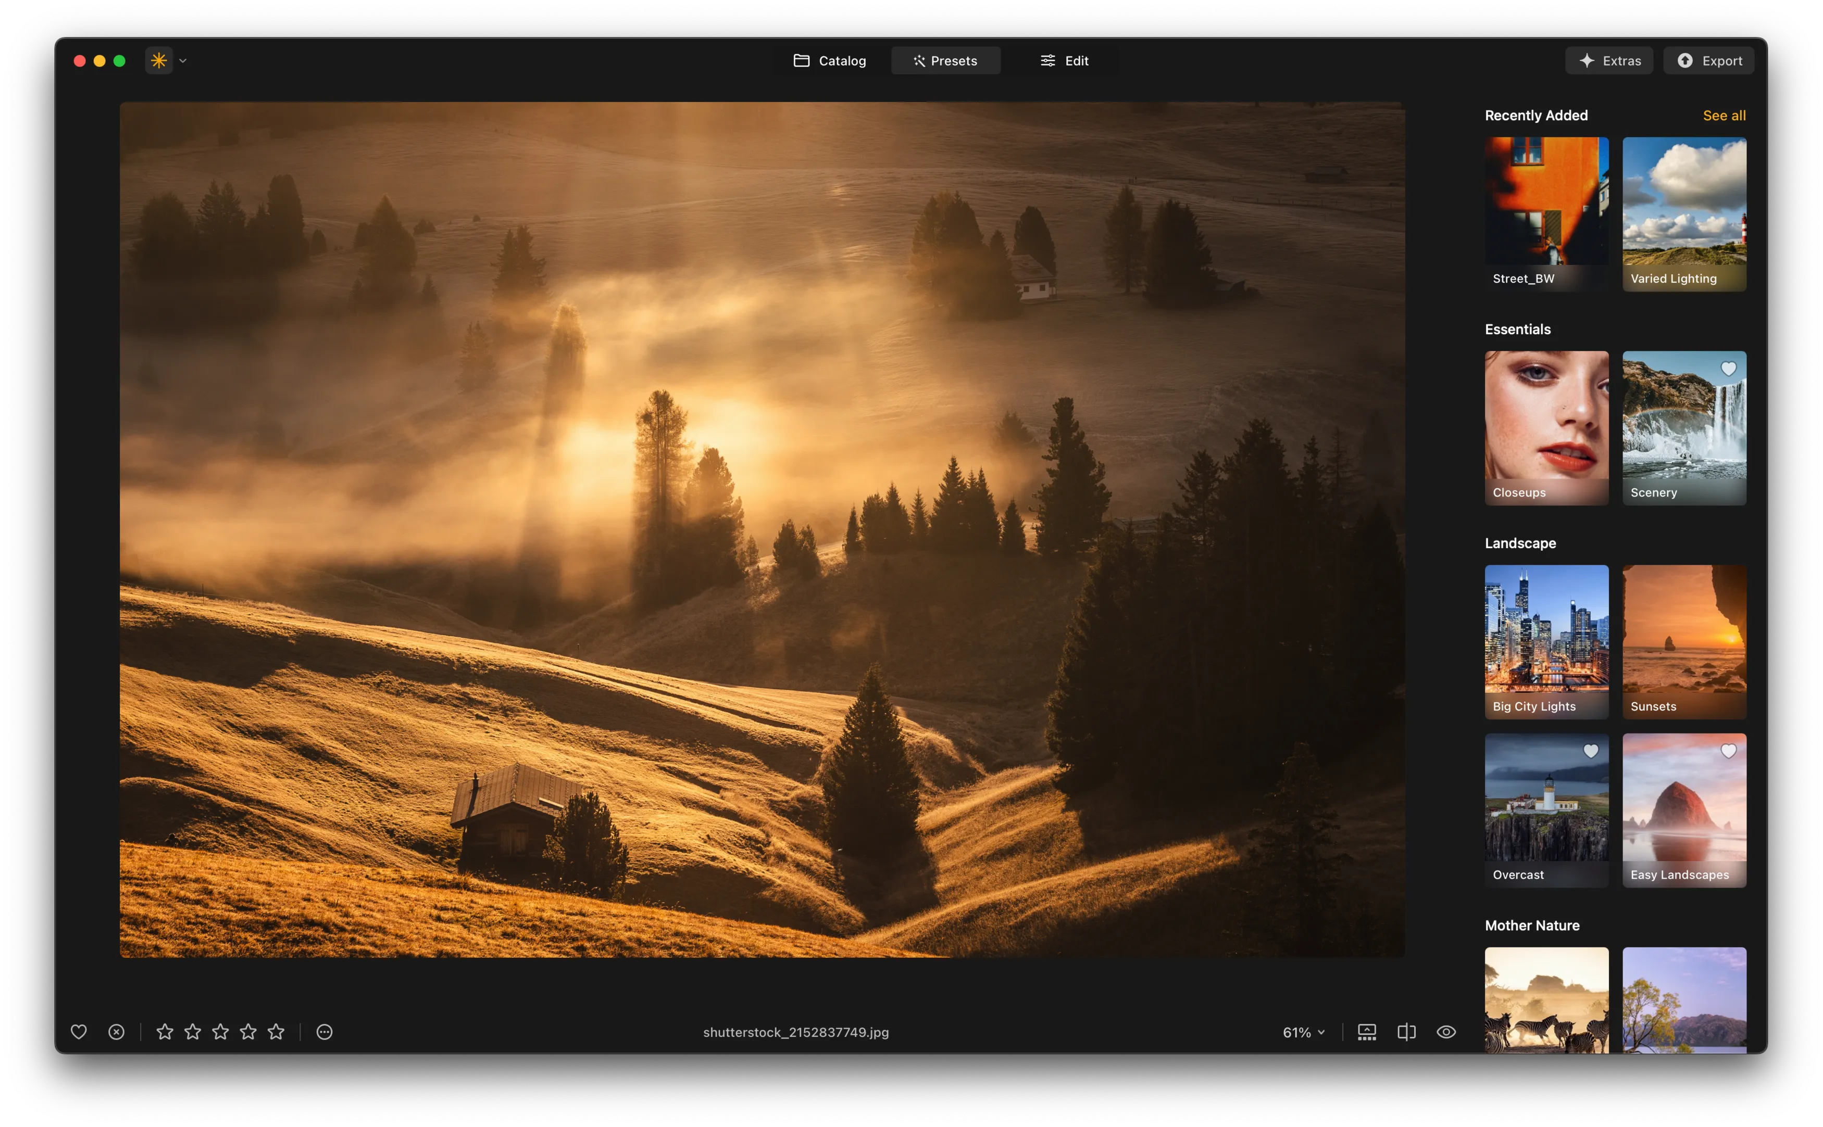The height and width of the screenshot is (1127, 1823).
Task: Click the filmstrip toggle icon
Action: [x=1367, y=1032]
